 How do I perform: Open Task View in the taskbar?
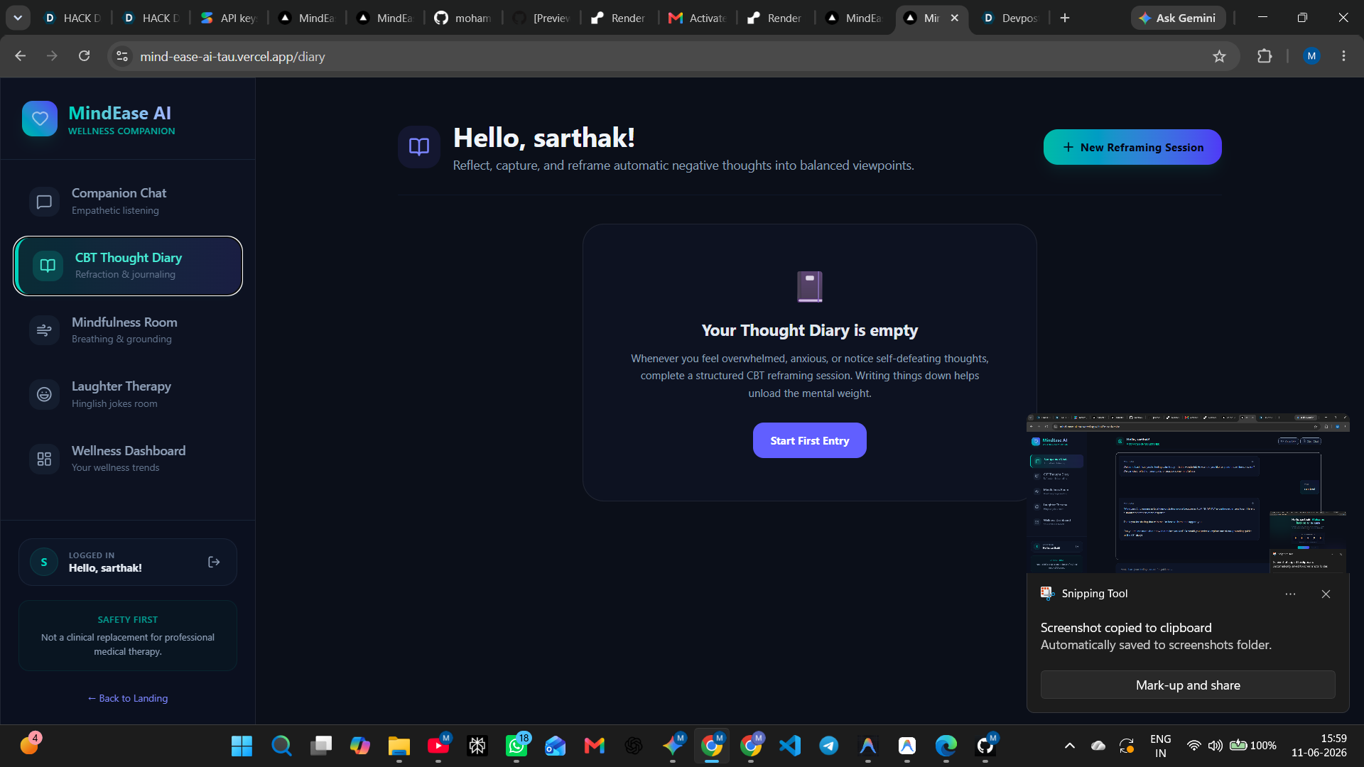[x=321, y=746]
